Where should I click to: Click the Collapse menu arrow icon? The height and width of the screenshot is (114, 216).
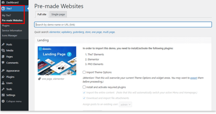pyautogui.click(x=3, y=101)
